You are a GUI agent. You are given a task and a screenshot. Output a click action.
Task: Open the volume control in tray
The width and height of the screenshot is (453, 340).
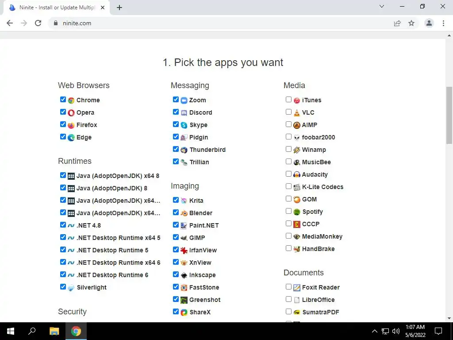click(x=396, y=331)
